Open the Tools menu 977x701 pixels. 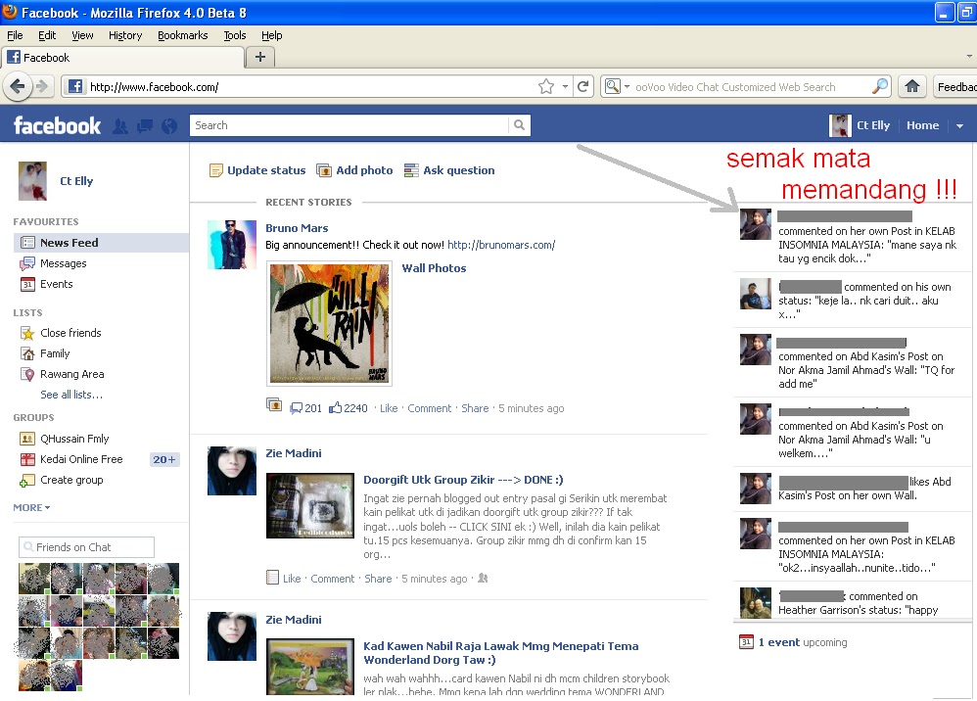tap(235, 35)
